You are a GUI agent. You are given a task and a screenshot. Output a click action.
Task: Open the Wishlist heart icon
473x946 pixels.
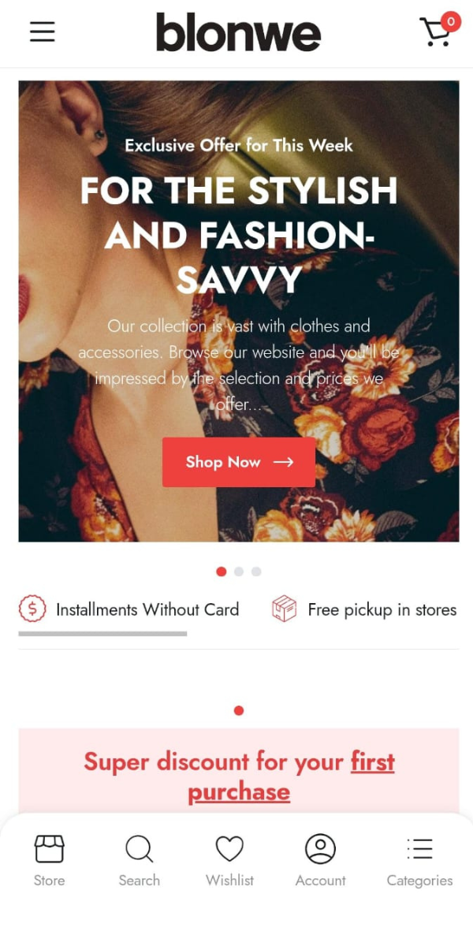[229, 849]
